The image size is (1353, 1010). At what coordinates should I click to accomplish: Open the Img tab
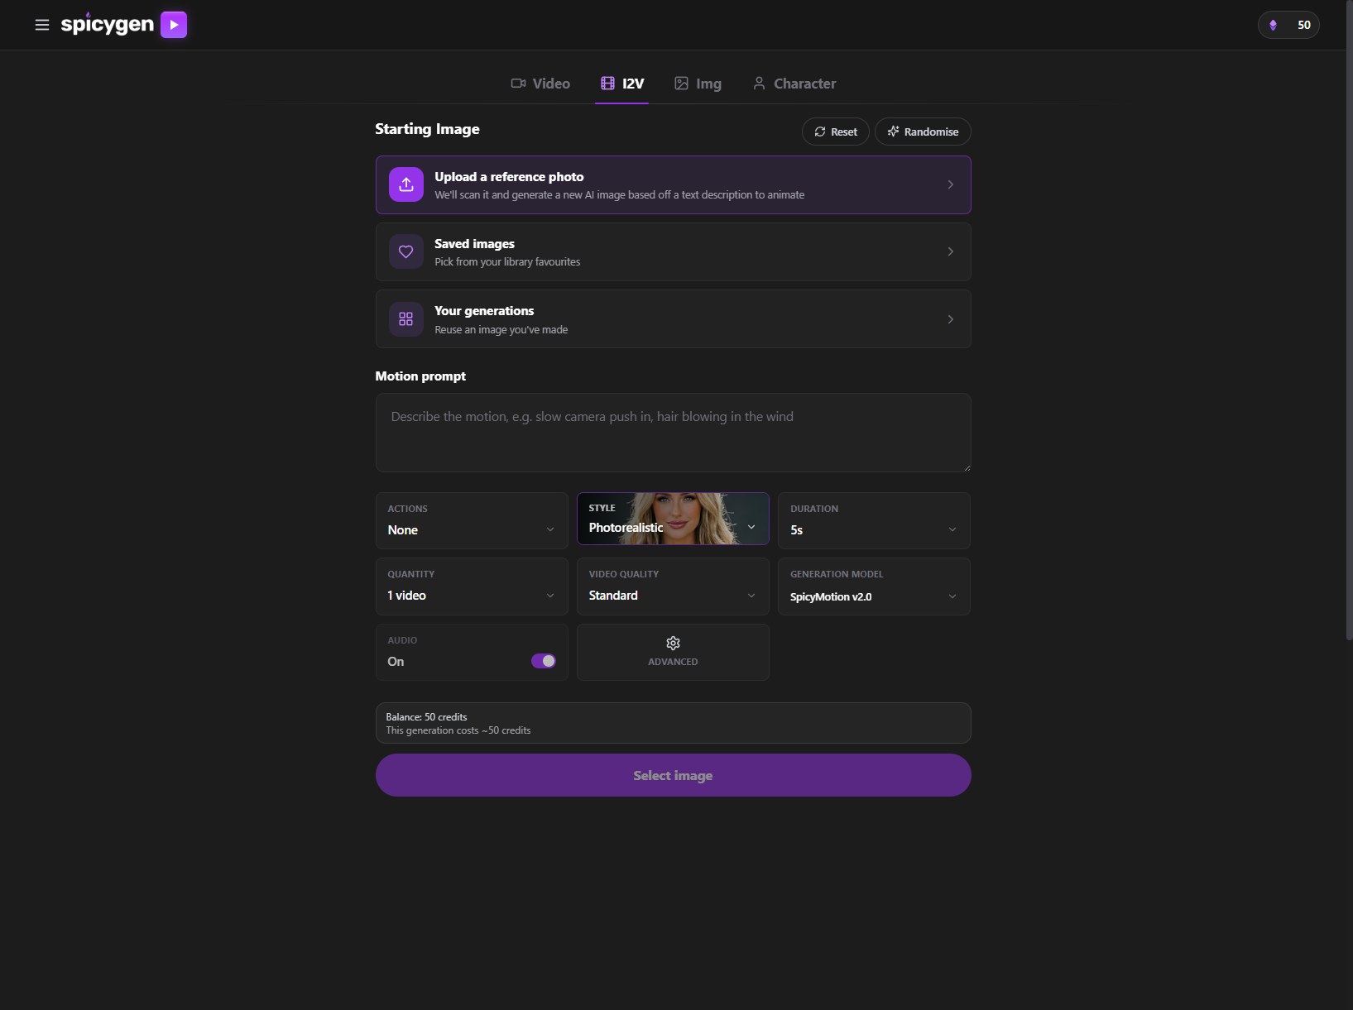pos(698,84)
